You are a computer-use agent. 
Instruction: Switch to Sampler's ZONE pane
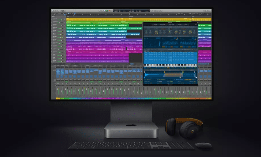click(186, 25)
